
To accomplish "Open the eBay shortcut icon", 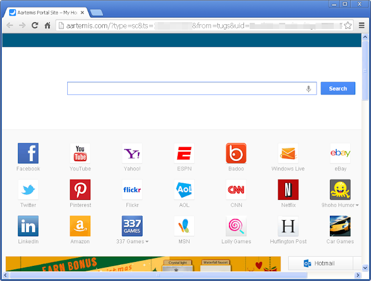I will (340, 153).
